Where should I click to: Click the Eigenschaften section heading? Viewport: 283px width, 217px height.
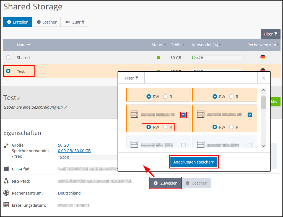coord(22,133)
